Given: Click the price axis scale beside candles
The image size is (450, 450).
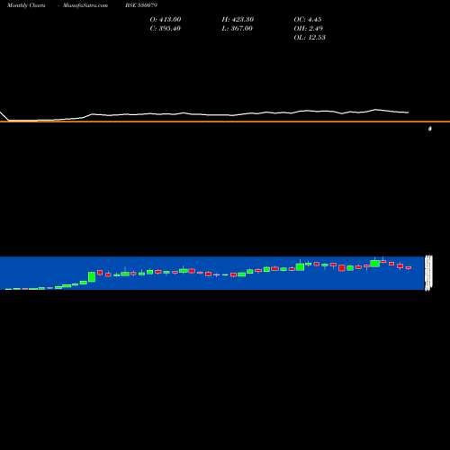Looking at the screenshot, I should click(x=428, y=273).
